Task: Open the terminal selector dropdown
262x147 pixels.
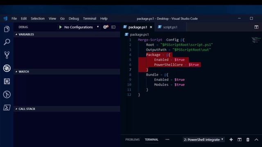Action: (203, 140)
